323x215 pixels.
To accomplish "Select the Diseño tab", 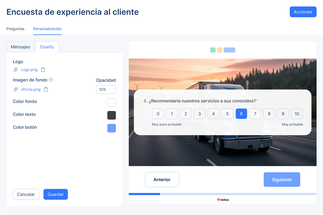I will point(47,47).
